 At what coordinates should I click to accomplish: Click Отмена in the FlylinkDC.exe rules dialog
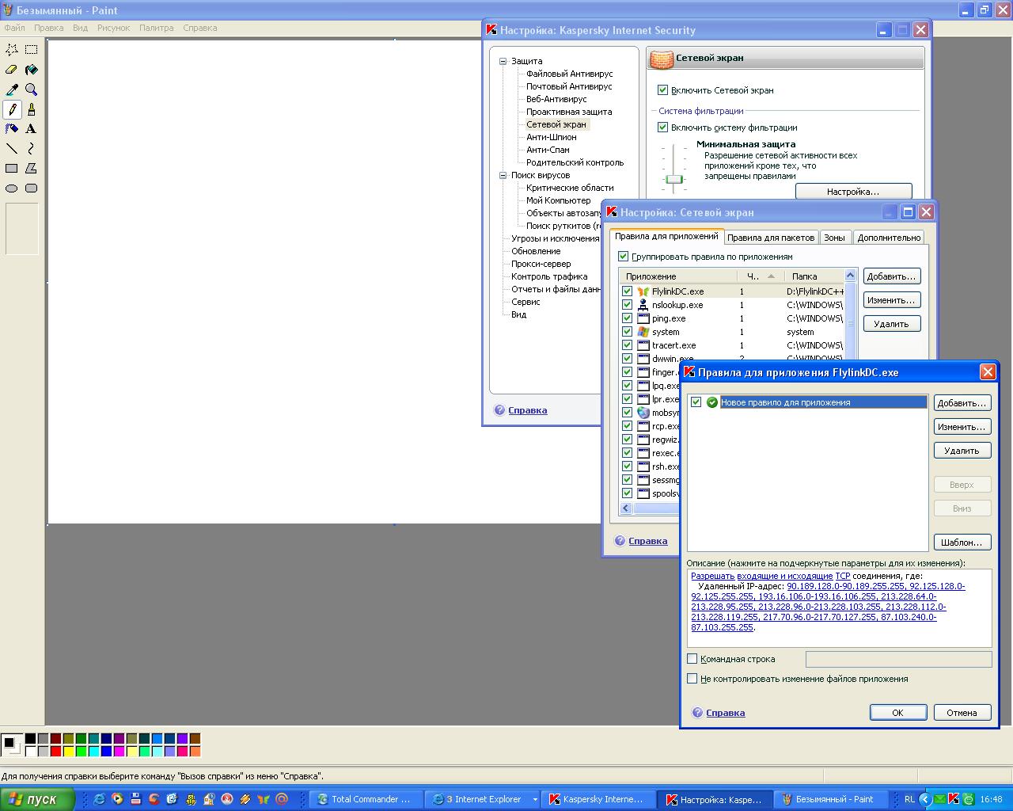click(962, 713)
